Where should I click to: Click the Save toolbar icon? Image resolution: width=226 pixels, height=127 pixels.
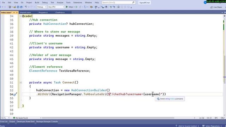(18, 7)
